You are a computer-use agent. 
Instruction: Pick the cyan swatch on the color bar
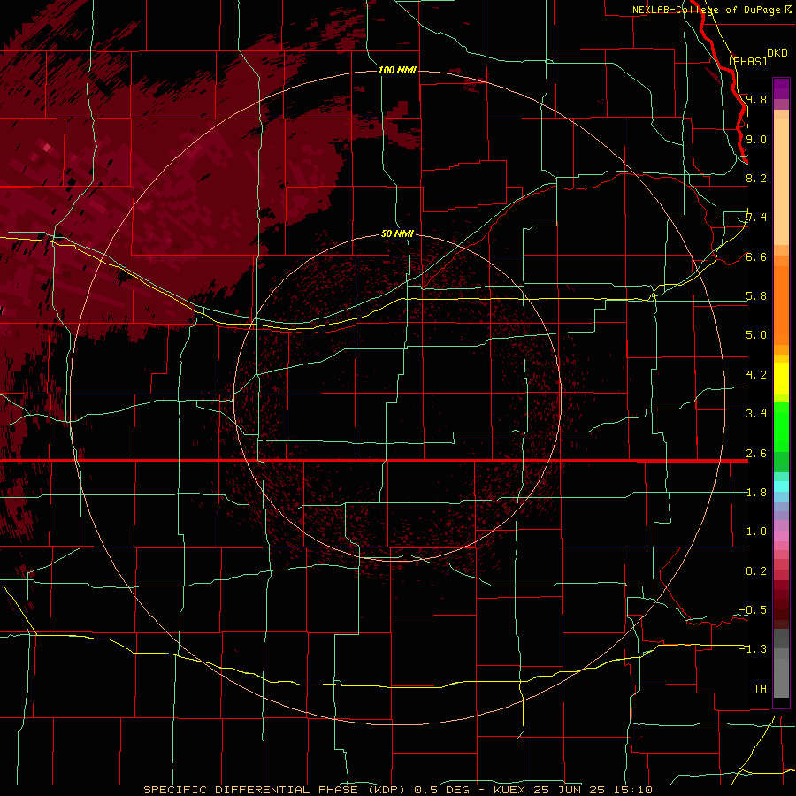click(x=781, y=486)
